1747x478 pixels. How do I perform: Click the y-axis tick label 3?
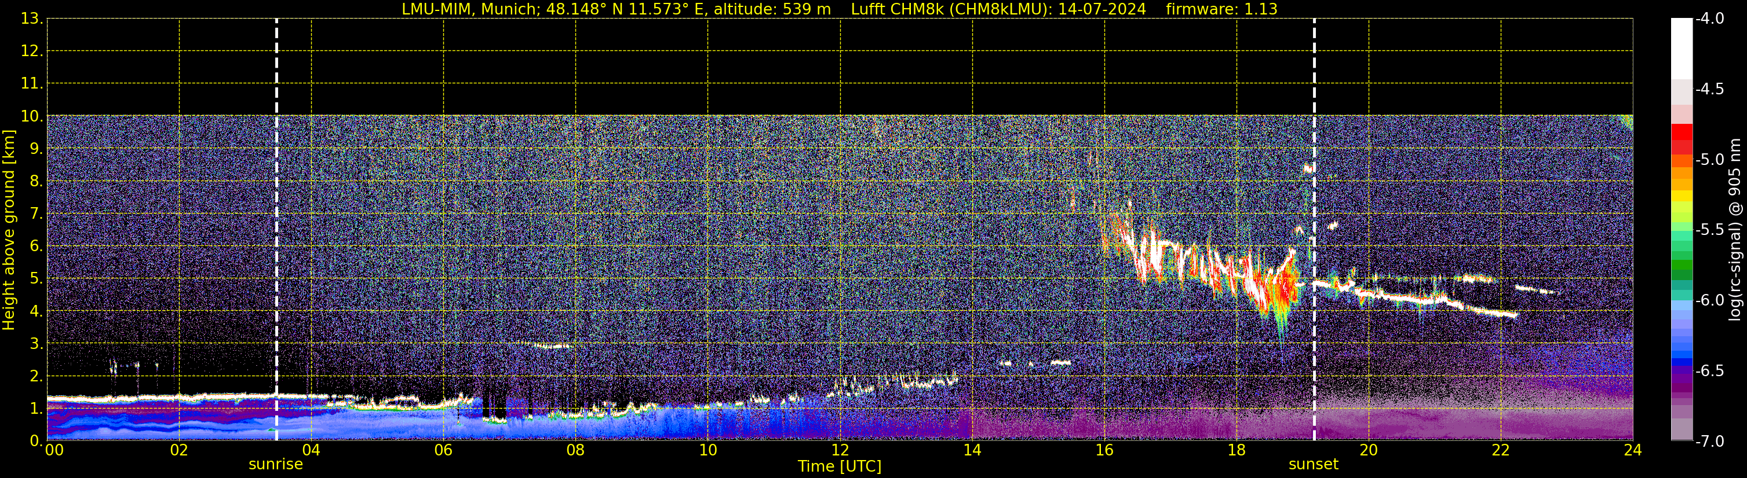pos(36,344)
